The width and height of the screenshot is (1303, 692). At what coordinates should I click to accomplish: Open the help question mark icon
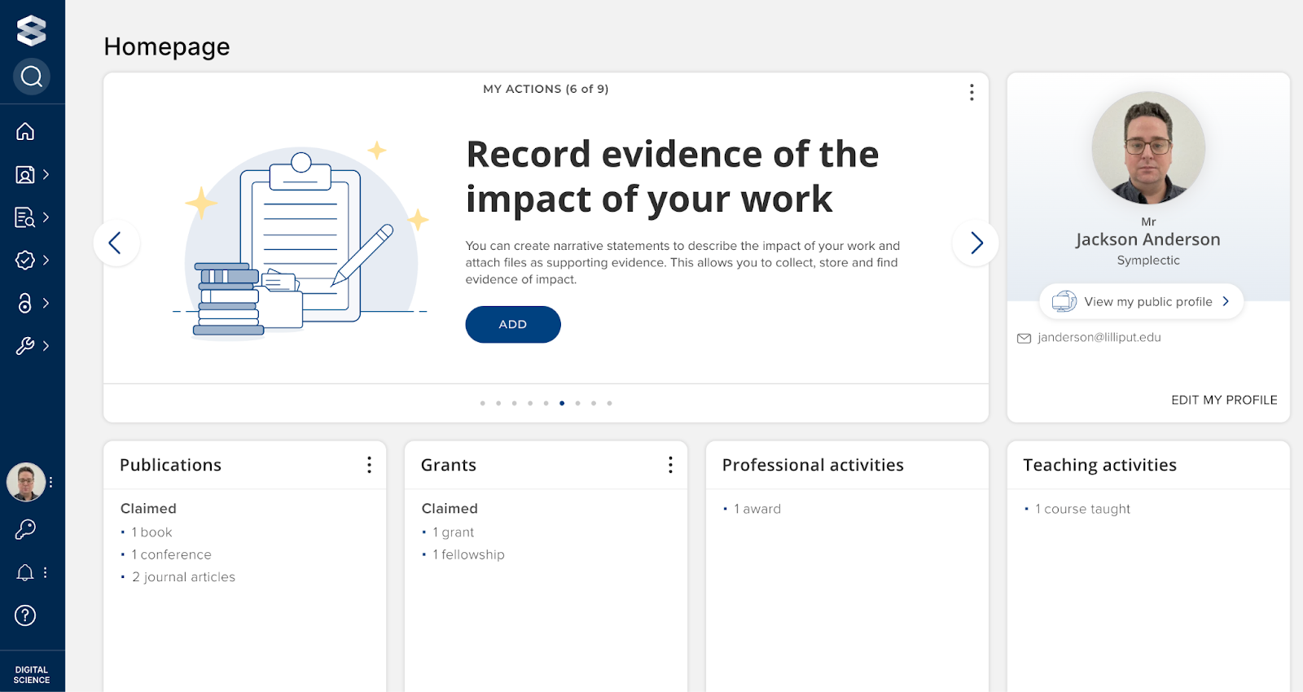tap(25, 615)
